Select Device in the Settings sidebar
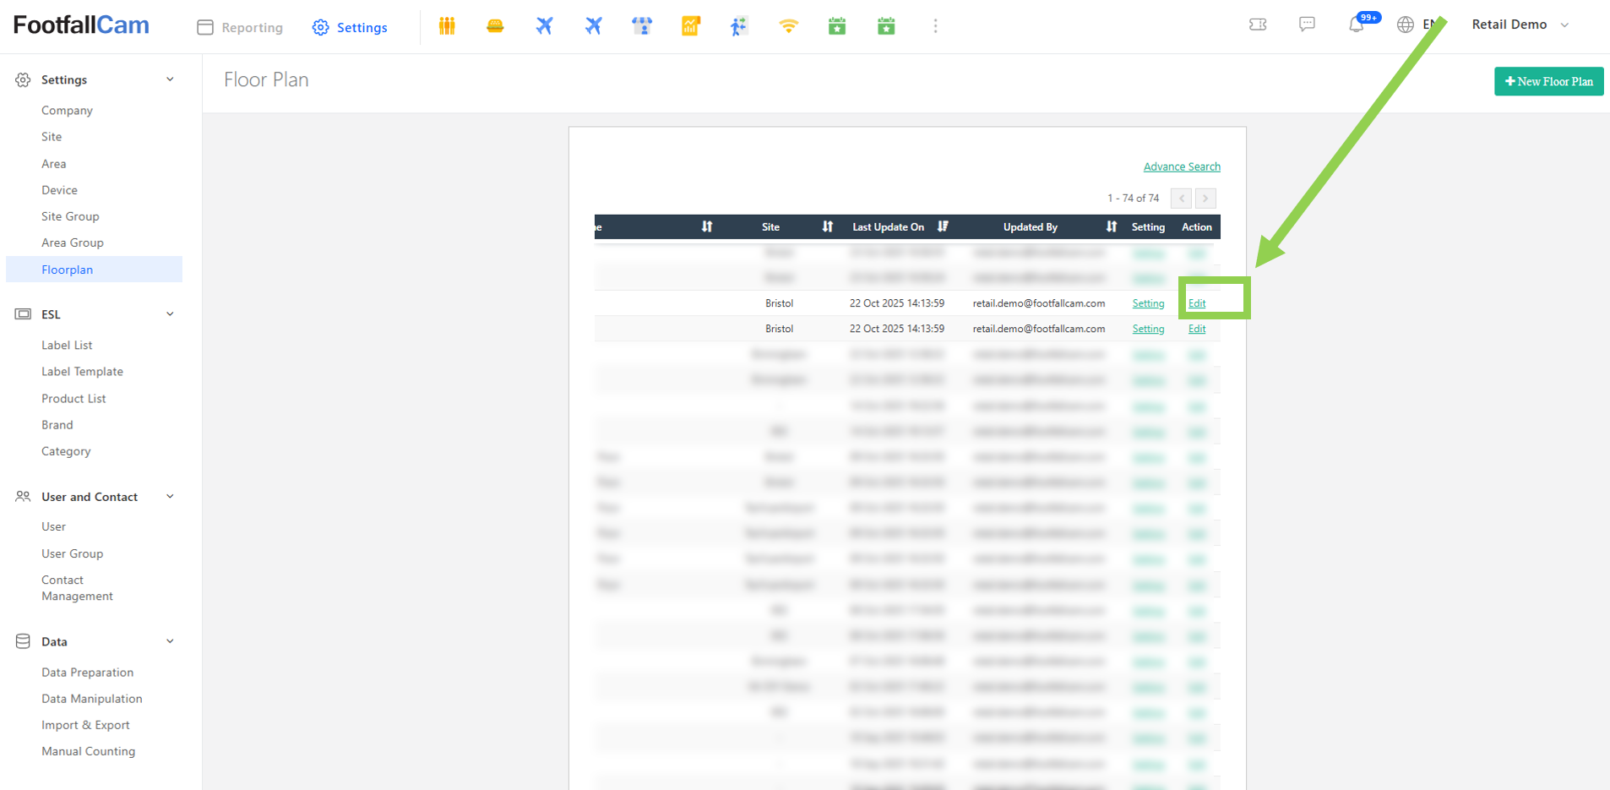 click(59, 190)
